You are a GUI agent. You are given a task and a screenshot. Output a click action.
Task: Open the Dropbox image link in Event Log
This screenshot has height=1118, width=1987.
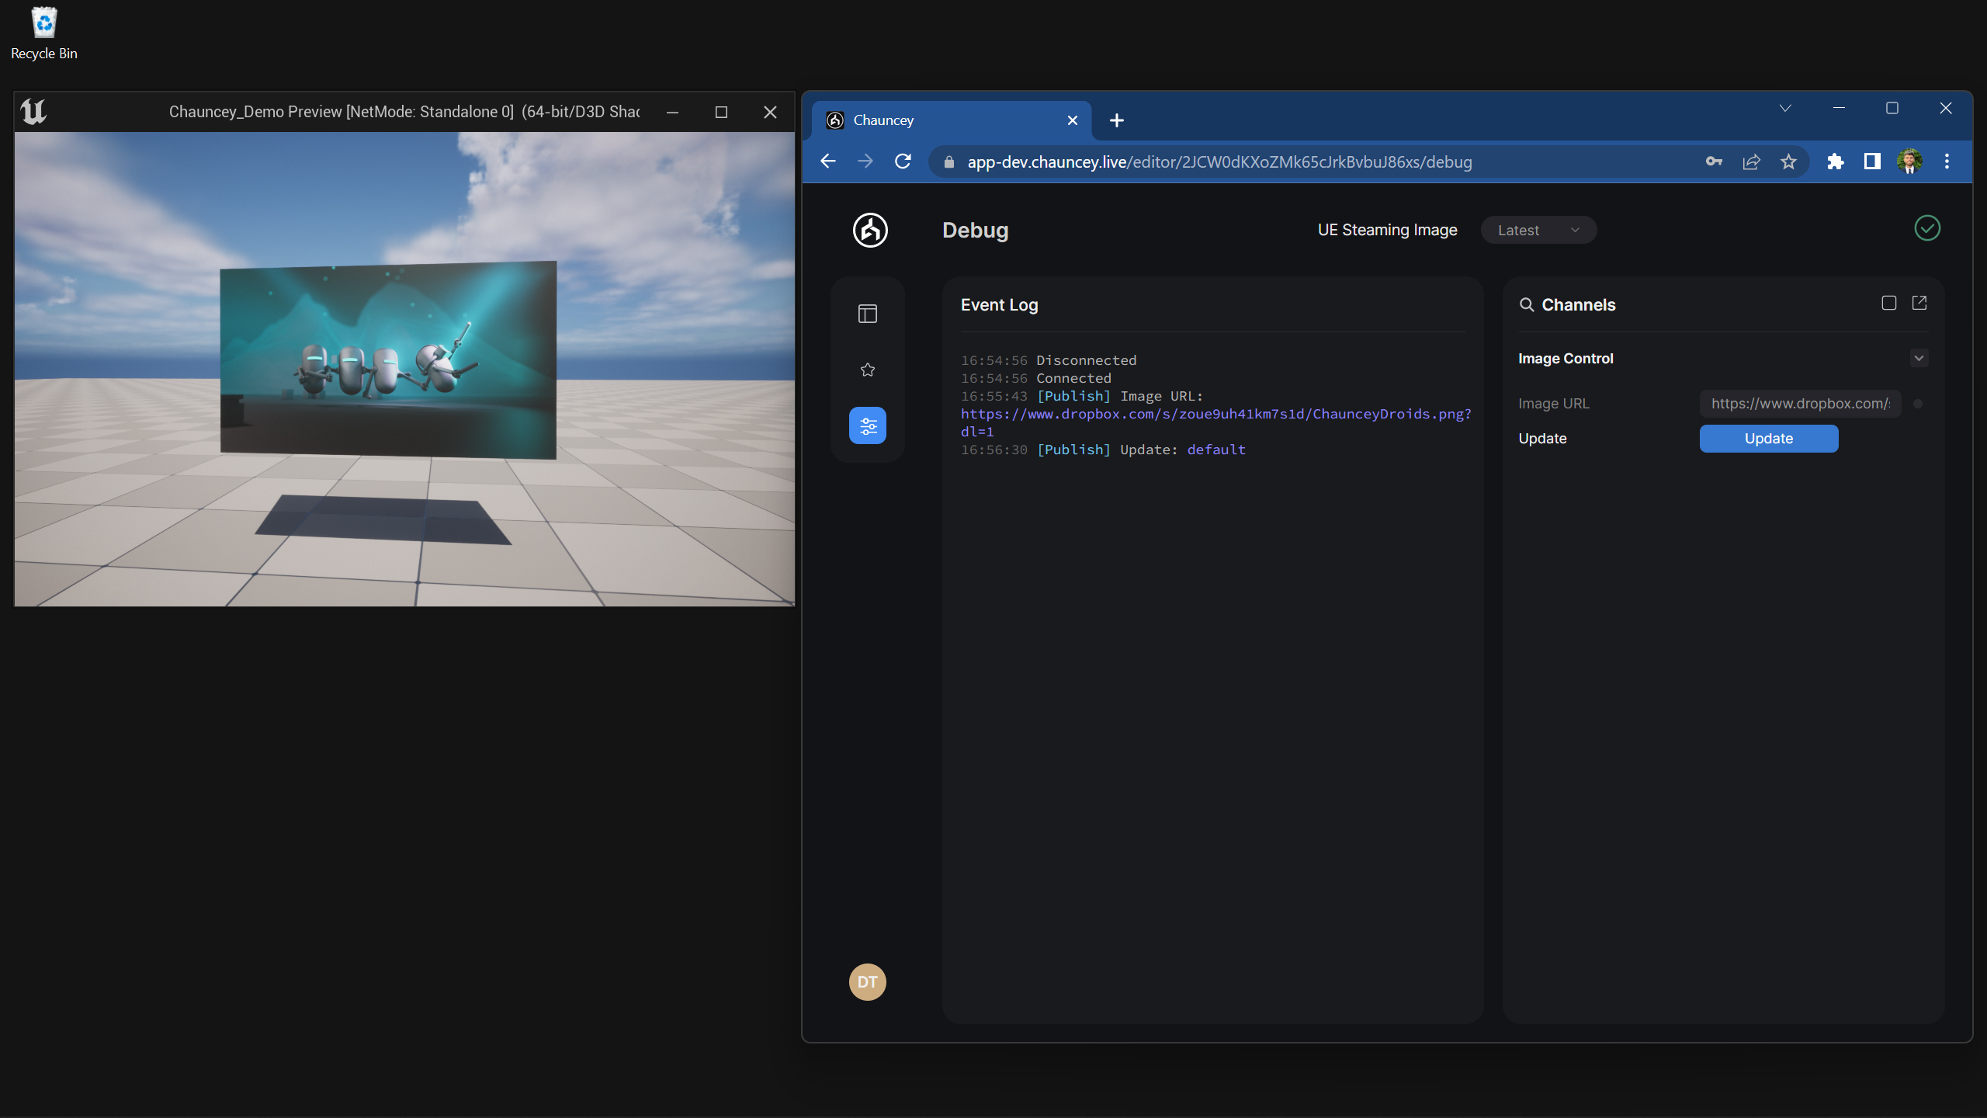pos(1215,414)
